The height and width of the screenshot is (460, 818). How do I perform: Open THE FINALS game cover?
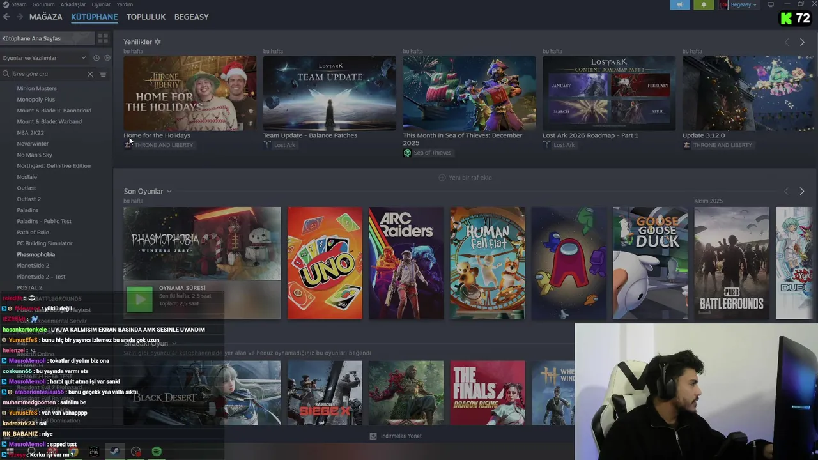pyautogui.click(x=488, y=393)
